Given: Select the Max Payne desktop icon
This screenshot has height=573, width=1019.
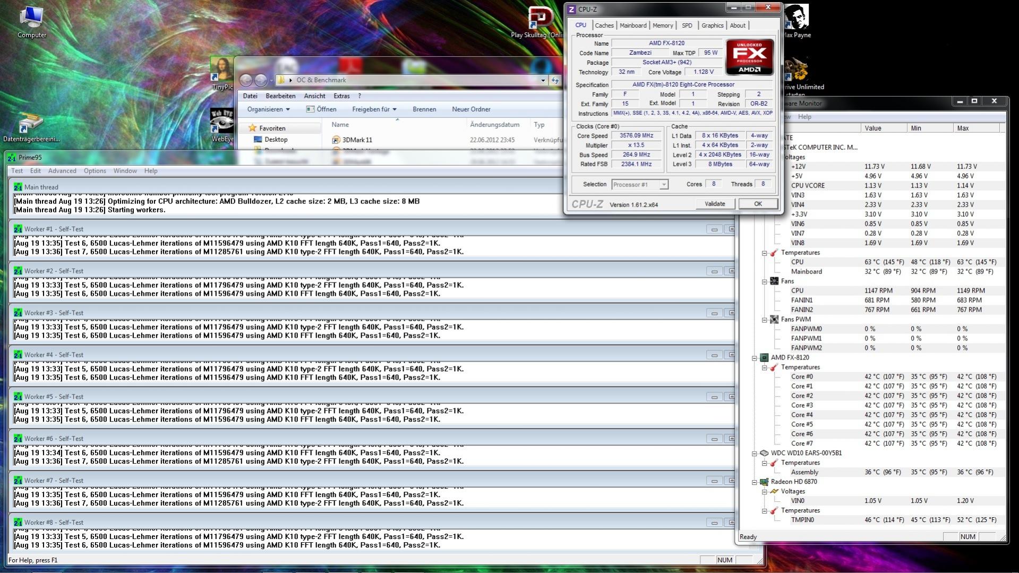Looking at the screenshot, I should [x=797, y=21].
